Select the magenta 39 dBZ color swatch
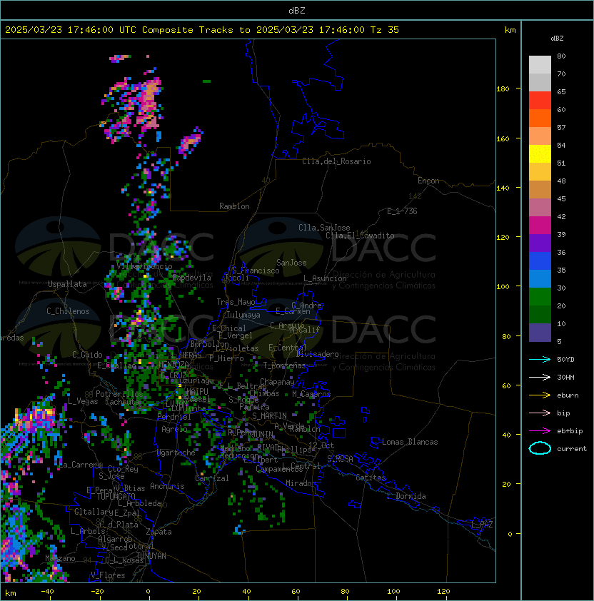 tap(540, 226)
